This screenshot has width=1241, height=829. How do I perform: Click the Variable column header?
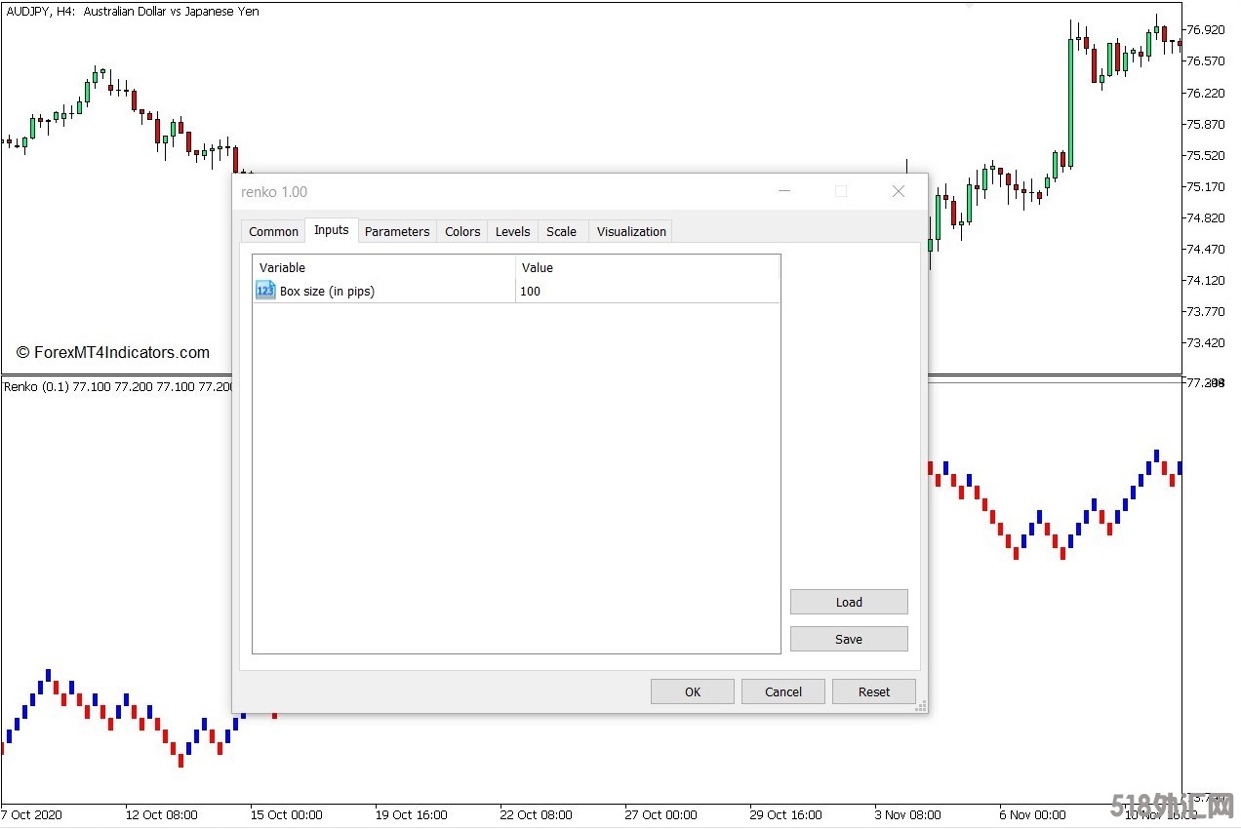pyautogui.click(x=383, y=267)
